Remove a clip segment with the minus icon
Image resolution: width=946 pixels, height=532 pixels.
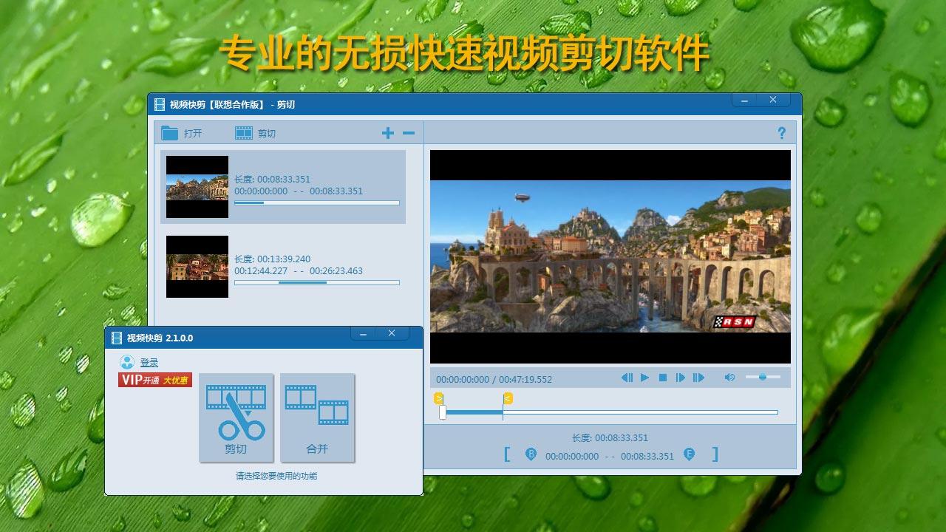408,133
